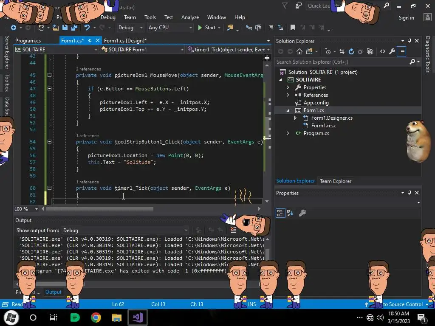Open the Analyze menu
The height and width of the screenshot is (326, 435).
point(190,17)
